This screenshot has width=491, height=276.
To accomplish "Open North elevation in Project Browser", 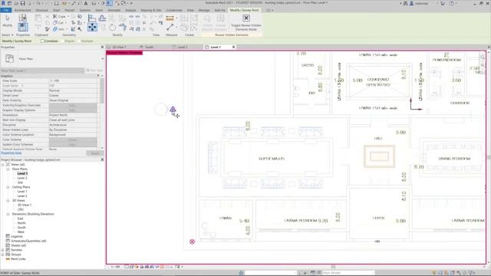I will tap(21, 223).
